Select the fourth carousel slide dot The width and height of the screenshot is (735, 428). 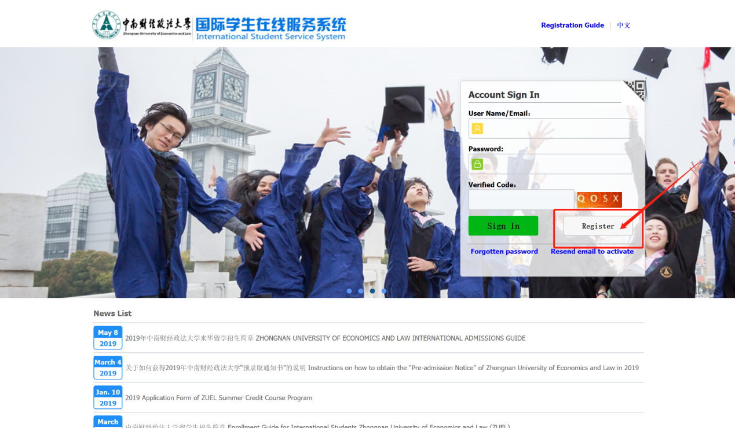tap(384, 291)
